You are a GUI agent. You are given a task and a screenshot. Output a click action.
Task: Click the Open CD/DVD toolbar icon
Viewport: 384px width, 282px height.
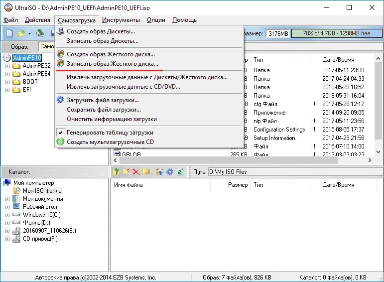click(40, 33)
